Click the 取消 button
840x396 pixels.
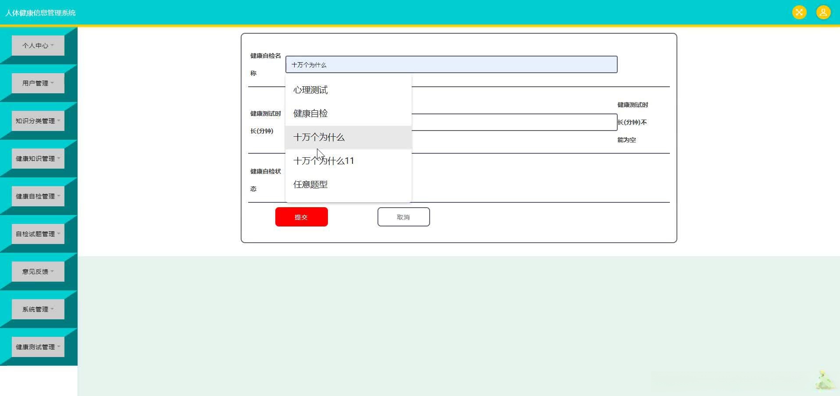coord(403,217)
